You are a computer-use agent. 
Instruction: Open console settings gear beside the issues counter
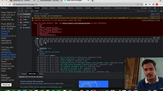click(161, 11)
